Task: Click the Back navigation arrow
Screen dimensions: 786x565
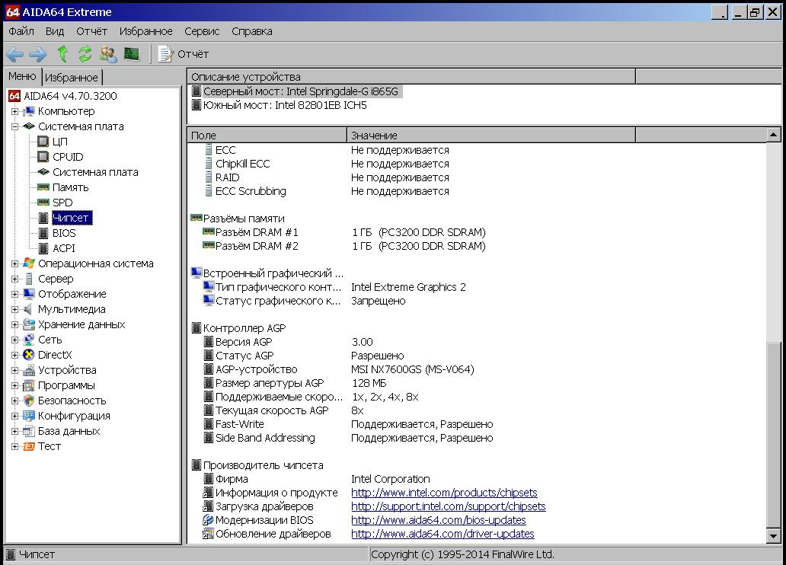Action: [x=14, y=54]
